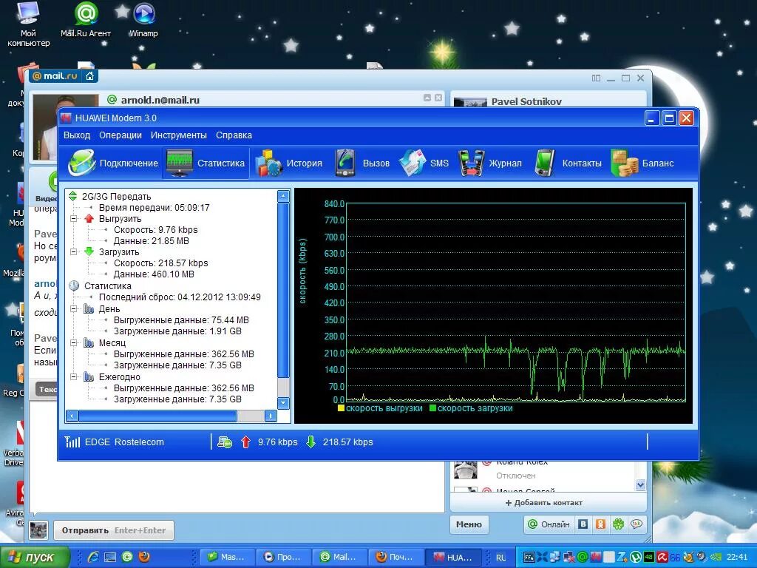This screenshot has height=568, width=757.
Task: Open the Подключение connection panel
Action: pos(113,163)
